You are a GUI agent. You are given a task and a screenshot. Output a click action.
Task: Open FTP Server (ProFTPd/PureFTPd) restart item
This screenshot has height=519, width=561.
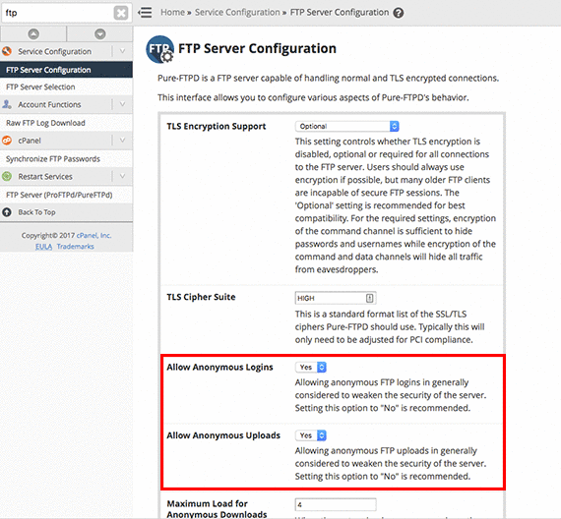(67, 195)
